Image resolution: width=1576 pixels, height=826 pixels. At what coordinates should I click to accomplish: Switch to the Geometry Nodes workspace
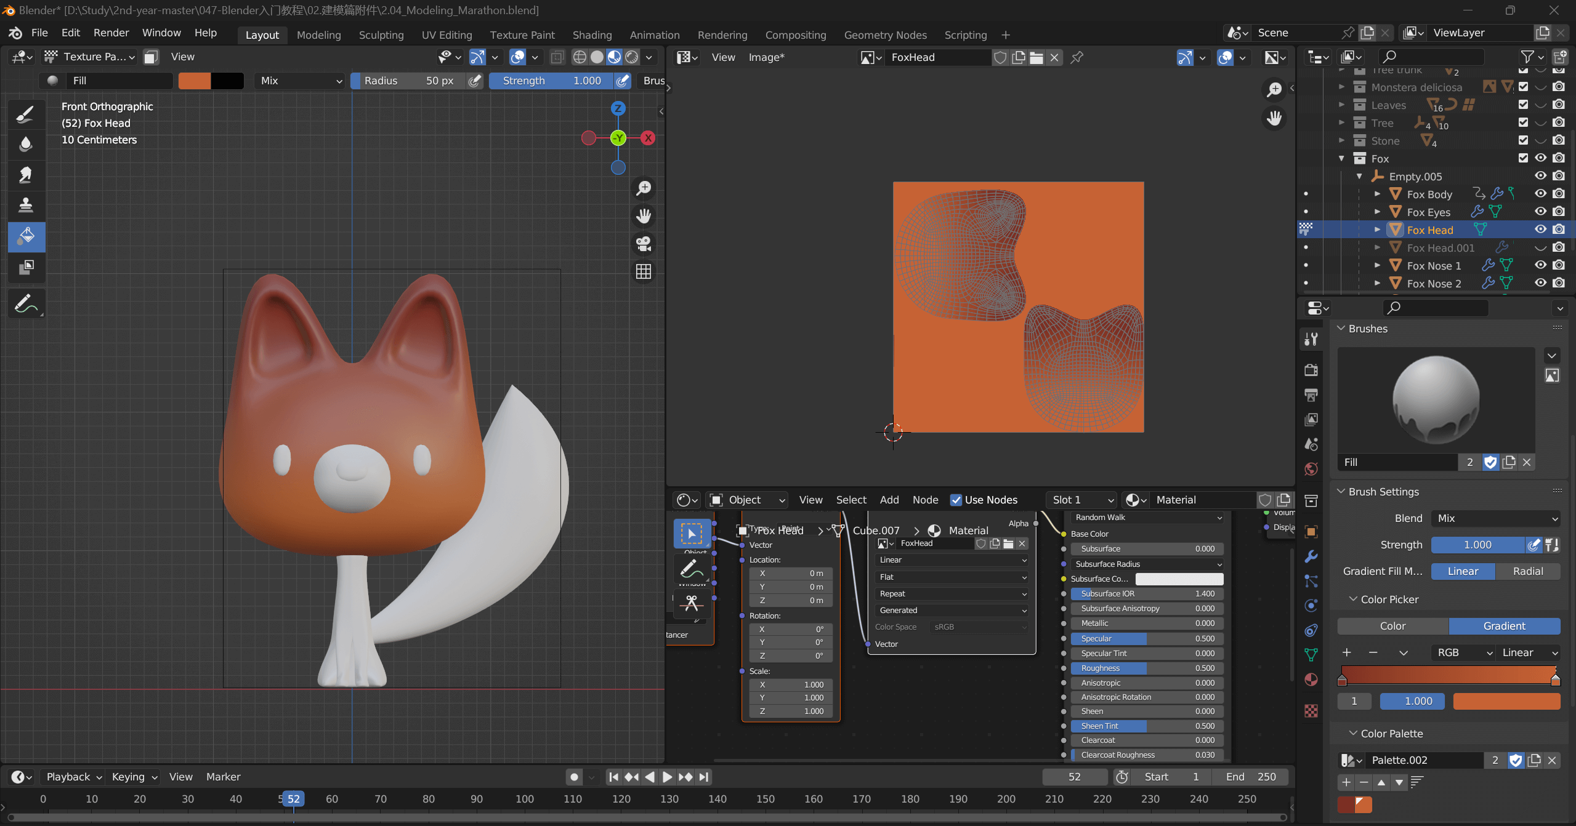coord(885,35)
